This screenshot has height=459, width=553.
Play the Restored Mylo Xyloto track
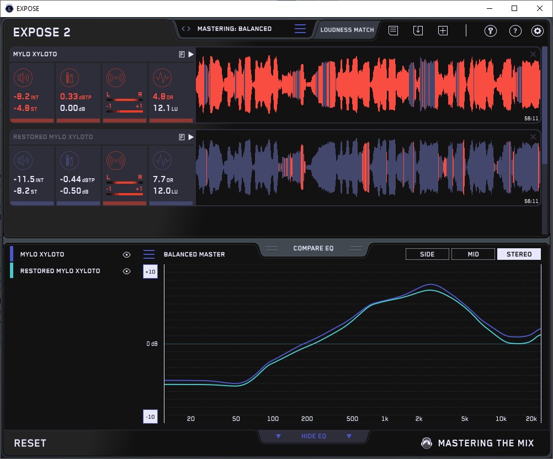[190, 137]
